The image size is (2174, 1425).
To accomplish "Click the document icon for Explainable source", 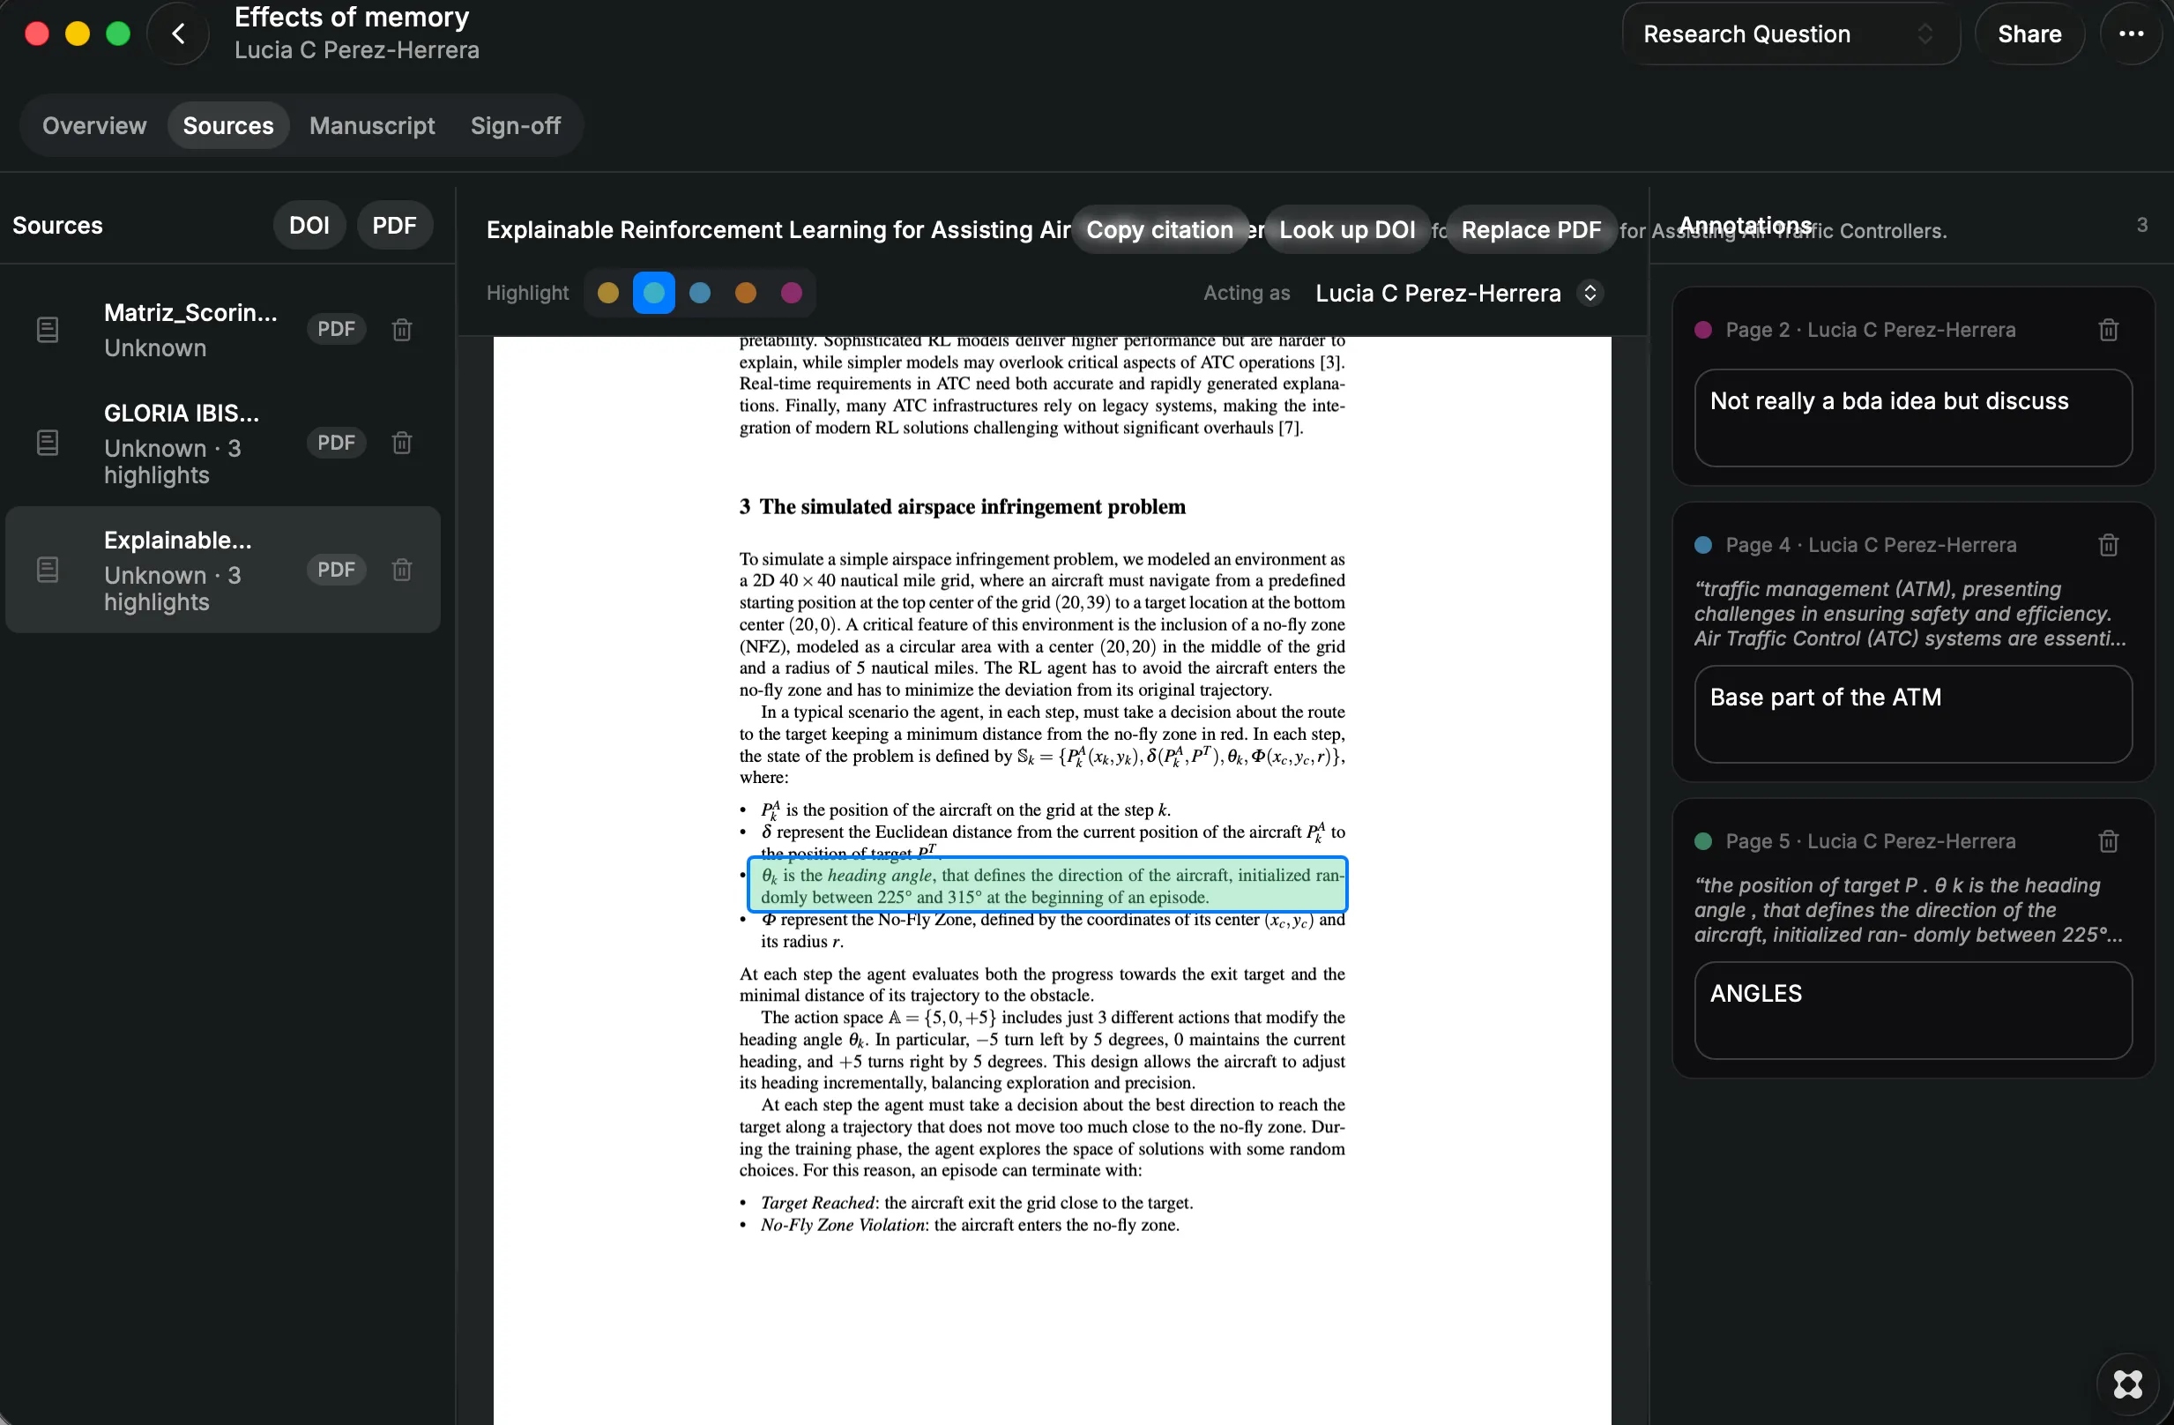I will coord(48,570).
